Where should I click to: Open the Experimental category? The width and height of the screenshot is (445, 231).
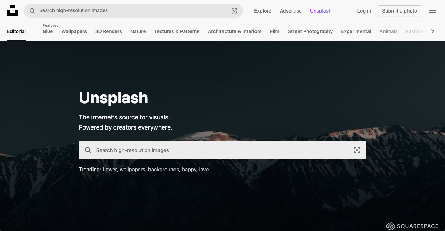pyautogui.click(x=356, y=31)
